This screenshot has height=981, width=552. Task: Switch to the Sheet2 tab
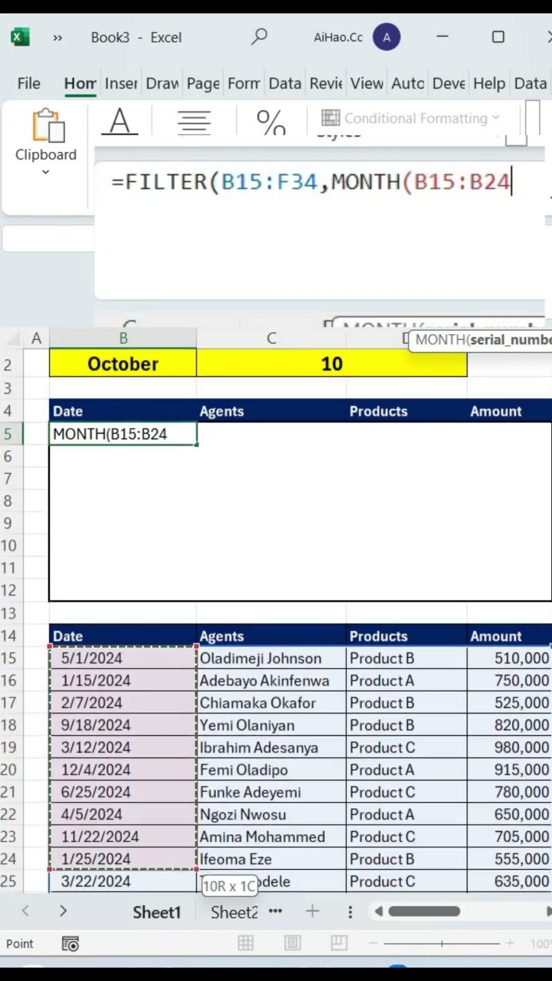pos(234,912)
